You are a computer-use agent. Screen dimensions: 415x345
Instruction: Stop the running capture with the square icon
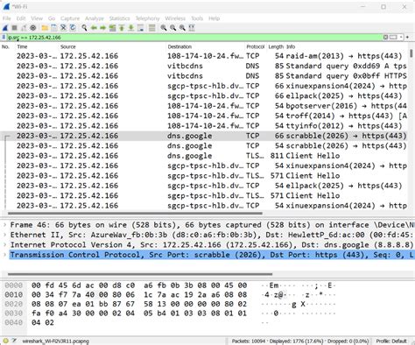(x=14, y=28)
